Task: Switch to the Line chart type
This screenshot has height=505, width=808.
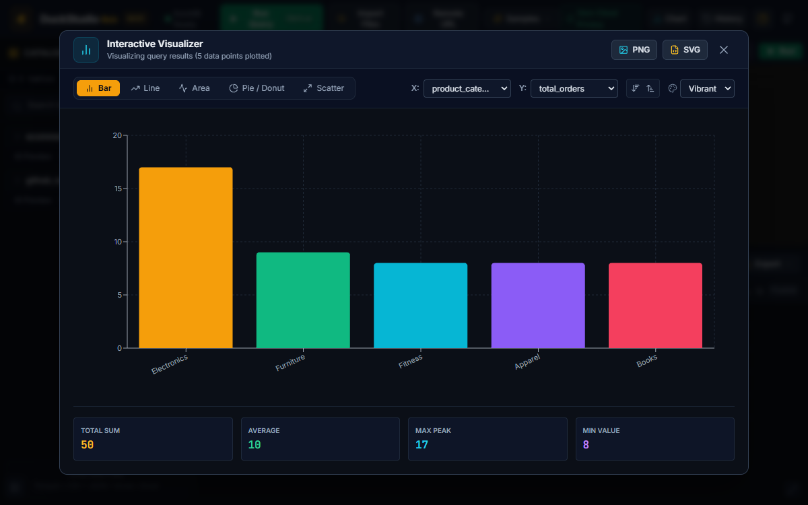Action: click(x=145, y=88)
